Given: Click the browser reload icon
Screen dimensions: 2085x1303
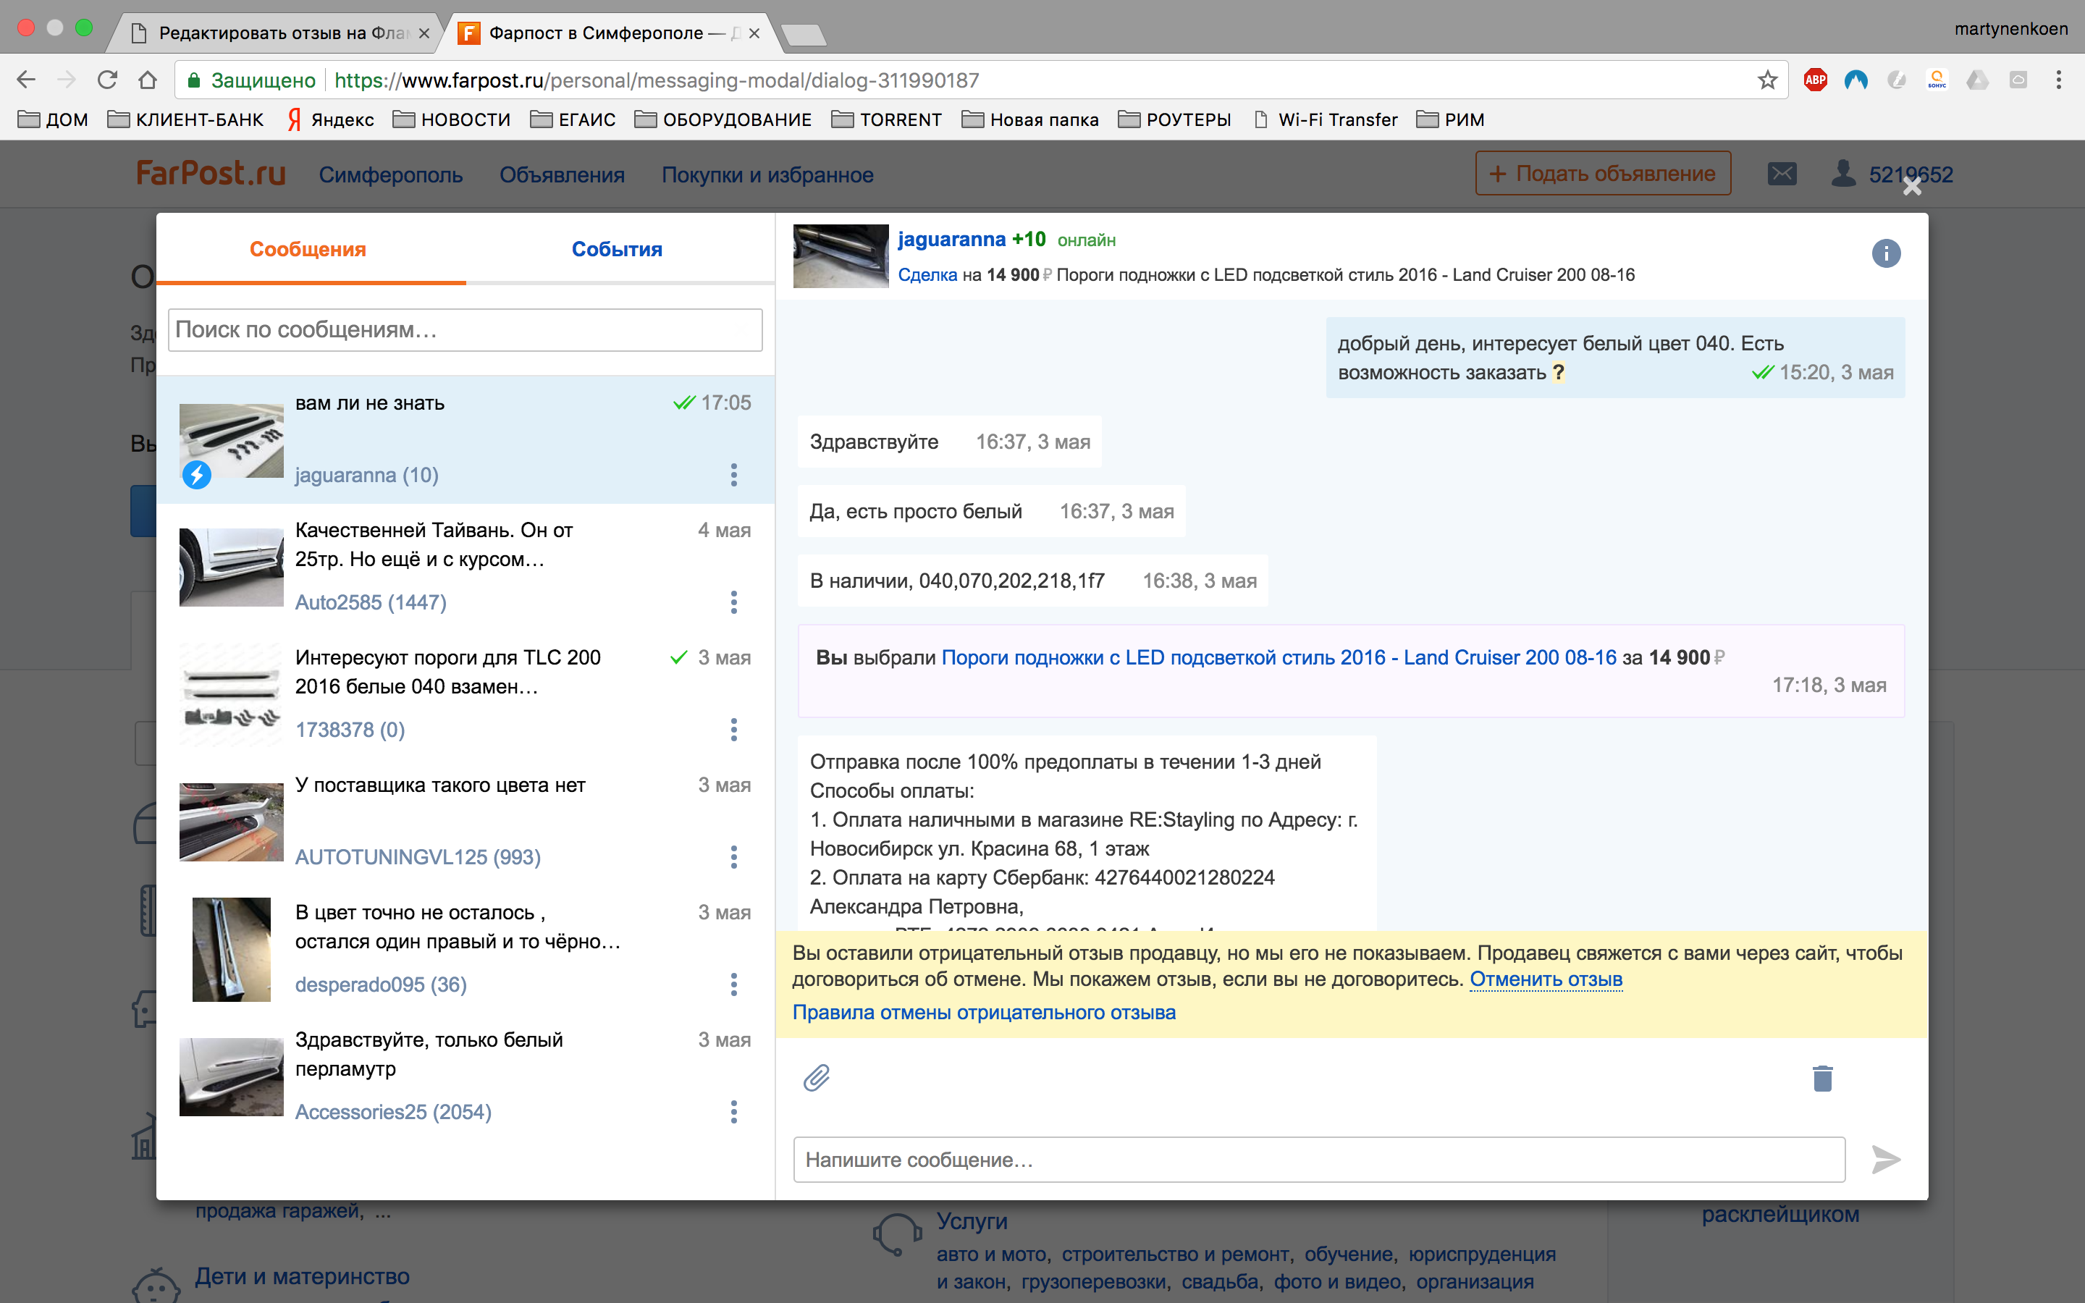Looking at the screenshot, I should point(108,80).
